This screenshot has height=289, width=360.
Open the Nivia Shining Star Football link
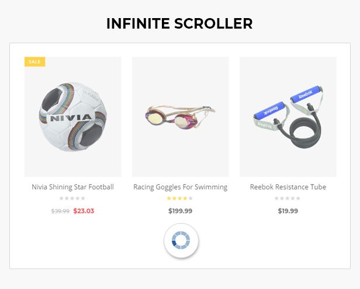click(x=73, y=187)
